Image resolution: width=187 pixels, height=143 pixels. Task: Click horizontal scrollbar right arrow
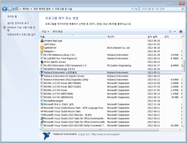[180, 130]
